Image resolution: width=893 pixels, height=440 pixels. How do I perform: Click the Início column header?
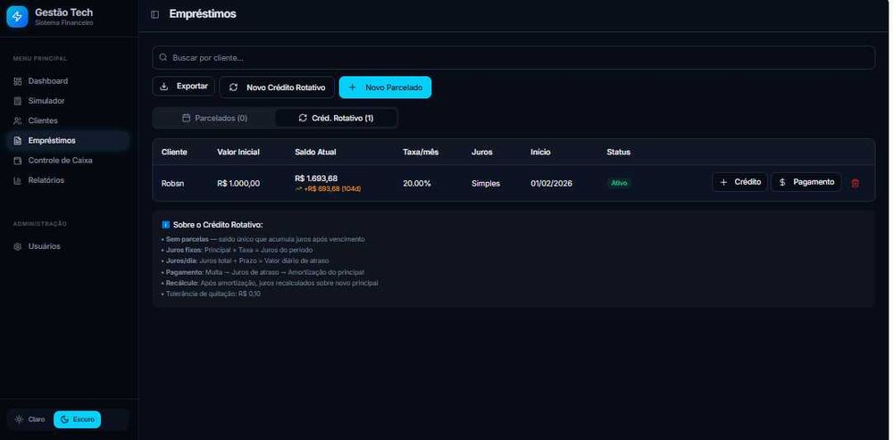click(x=540, y=152)
